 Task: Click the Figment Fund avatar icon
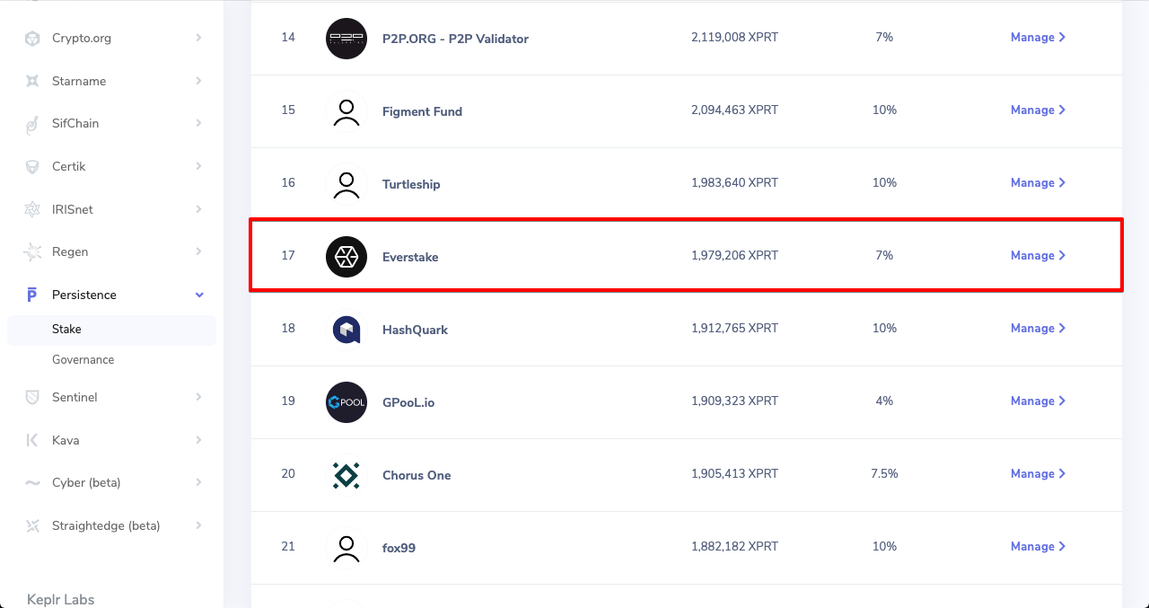tap(346, 111)
